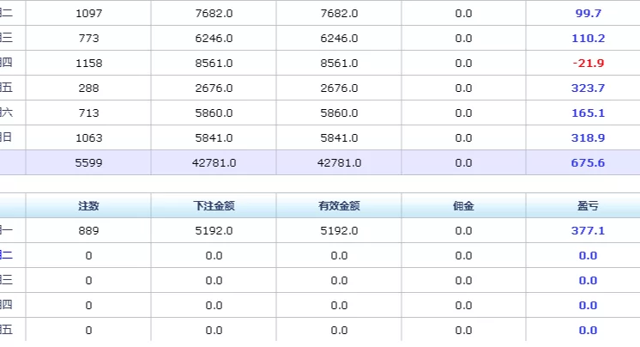Select the 5599 total bets cell

click(88, 163)
